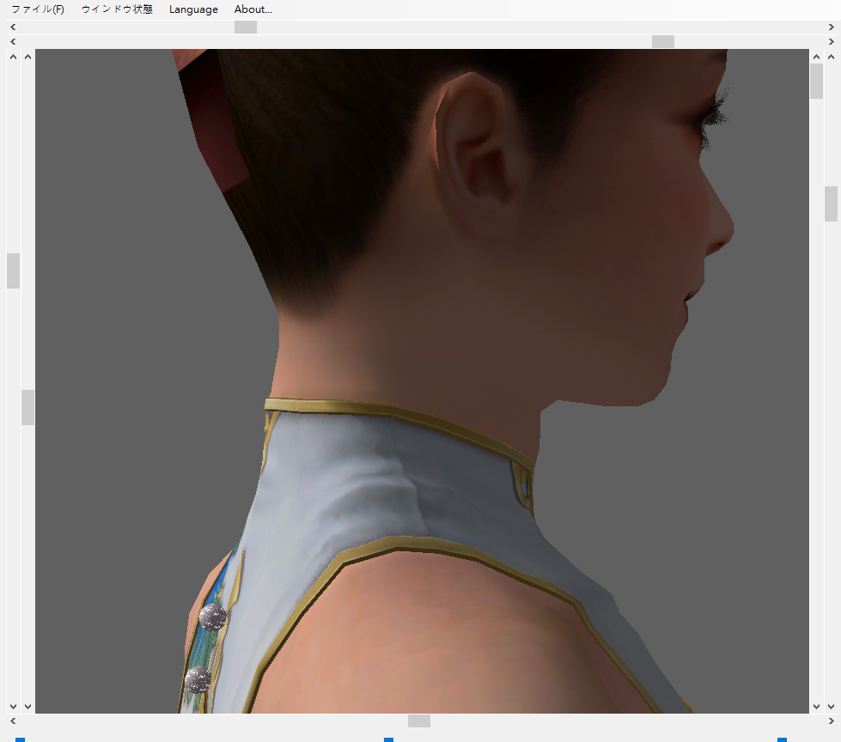The image size is (841, 742).
Task: Click right arrow of topmost horizontal scrollbar
Action: [832, 27]
